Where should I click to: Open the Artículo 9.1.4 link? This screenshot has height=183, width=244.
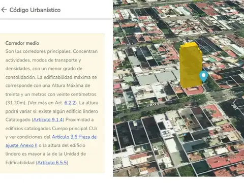point(48,120)
